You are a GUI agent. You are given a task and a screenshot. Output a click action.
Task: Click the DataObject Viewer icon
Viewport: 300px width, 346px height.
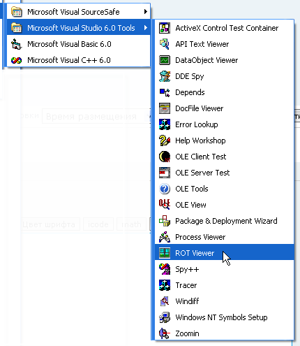[165, 60]
